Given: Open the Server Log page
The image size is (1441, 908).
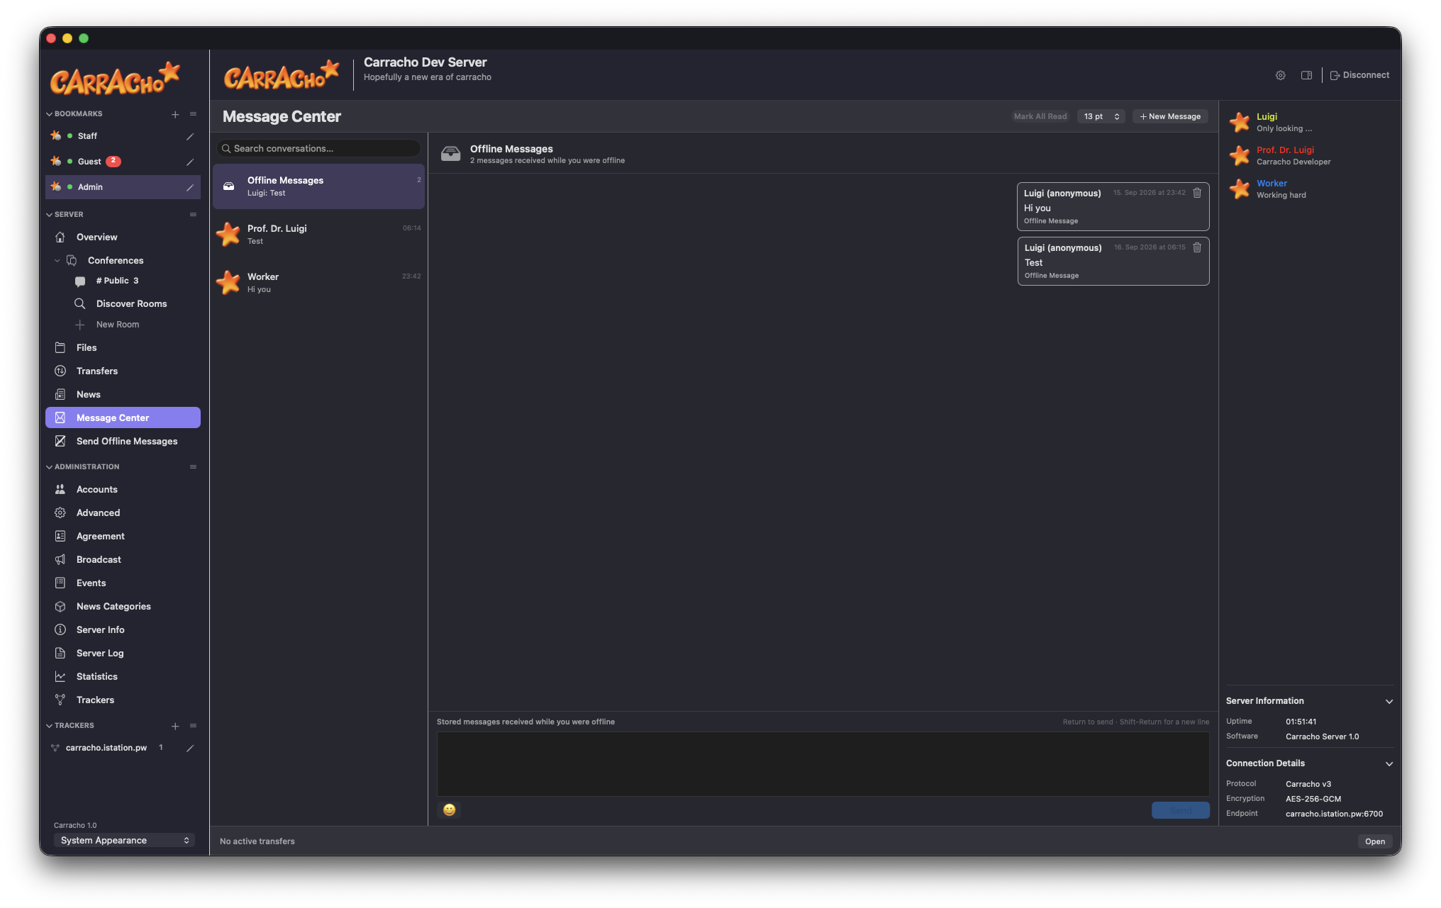Looking at the screenshot, I should pyautogui.click(x=123, y=654).
